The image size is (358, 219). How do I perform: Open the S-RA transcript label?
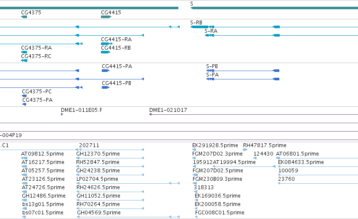tap(211, 31)
